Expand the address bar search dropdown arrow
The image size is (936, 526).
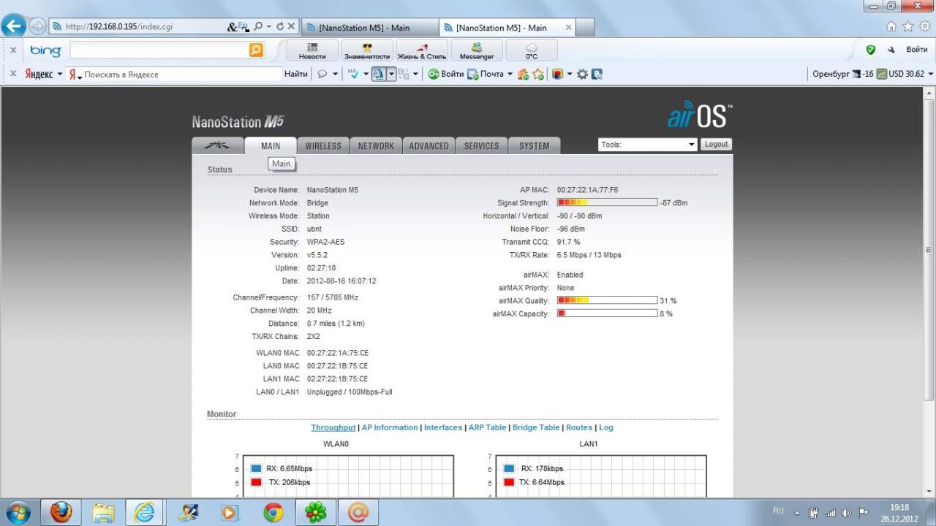[x=268, y=26]
